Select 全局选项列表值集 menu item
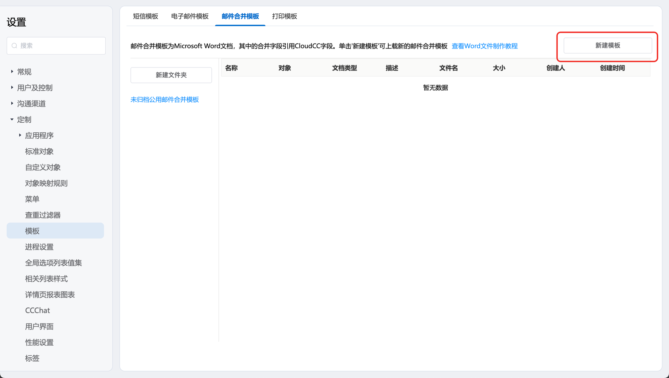 point(54,263)
